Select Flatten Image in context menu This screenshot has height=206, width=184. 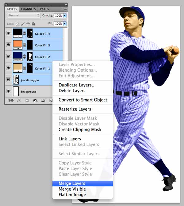point(72,195)
